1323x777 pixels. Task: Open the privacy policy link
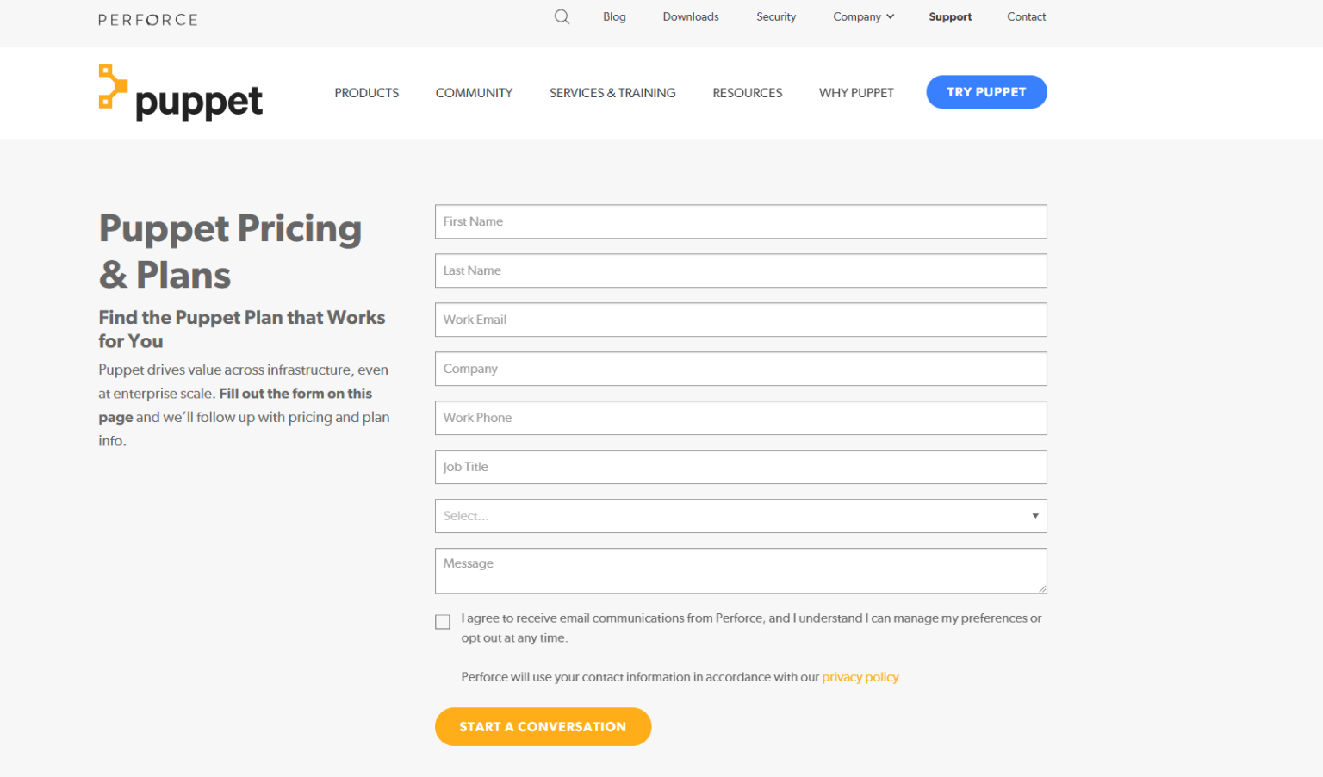860,677
